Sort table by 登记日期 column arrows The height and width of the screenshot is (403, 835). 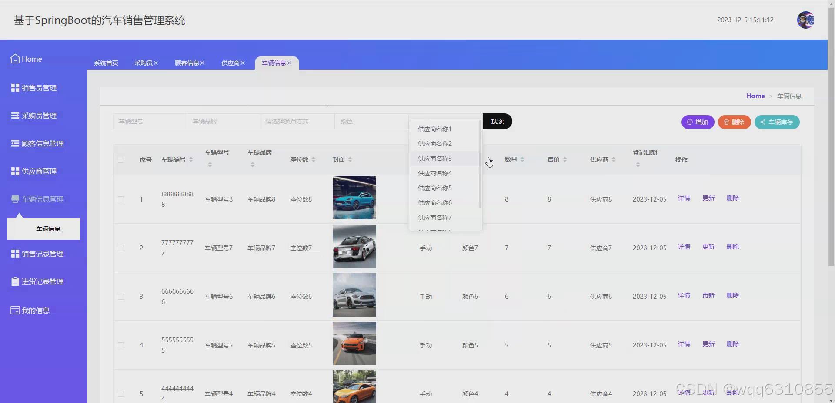638,165
